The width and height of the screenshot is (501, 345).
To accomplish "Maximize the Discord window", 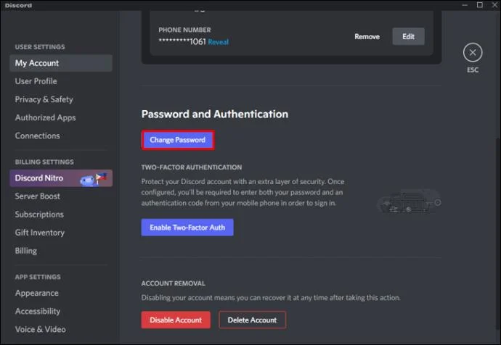I will [x=480, y=5].
